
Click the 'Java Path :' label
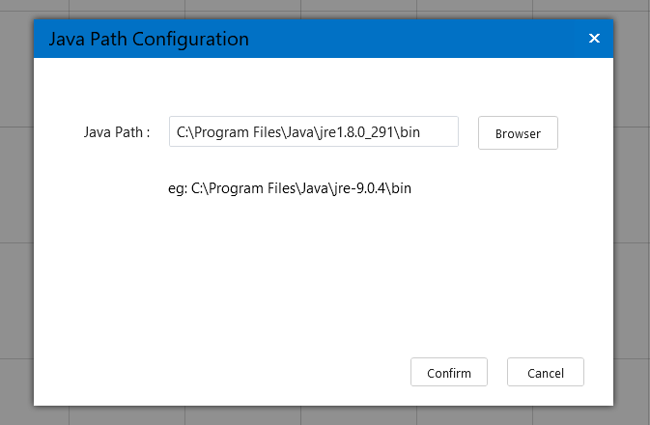[117, 132]
